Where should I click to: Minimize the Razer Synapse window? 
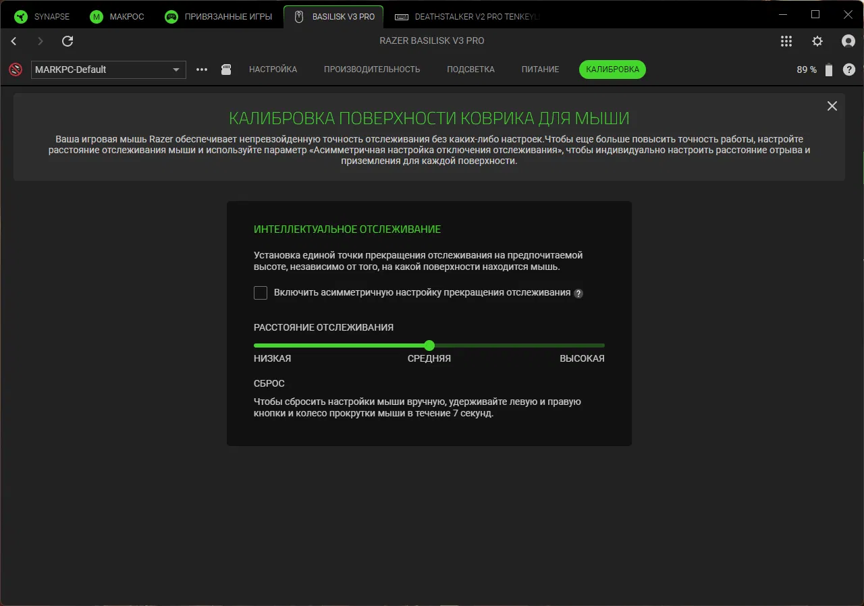[783, 15]
